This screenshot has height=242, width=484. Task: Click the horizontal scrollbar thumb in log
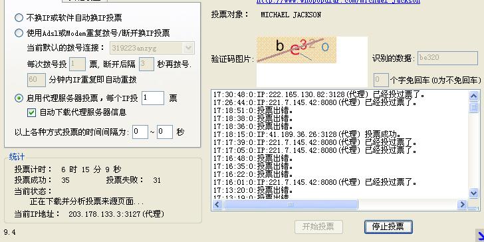[x=290, y=204]
